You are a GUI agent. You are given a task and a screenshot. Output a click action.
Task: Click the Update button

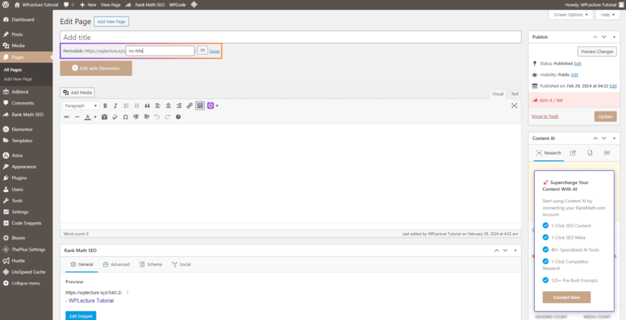605,117
